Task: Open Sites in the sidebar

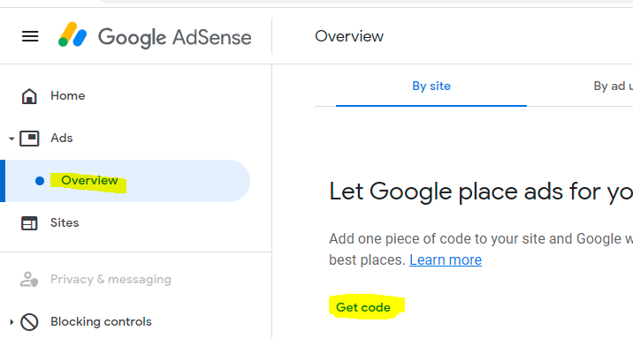Action: pos(65,222)
